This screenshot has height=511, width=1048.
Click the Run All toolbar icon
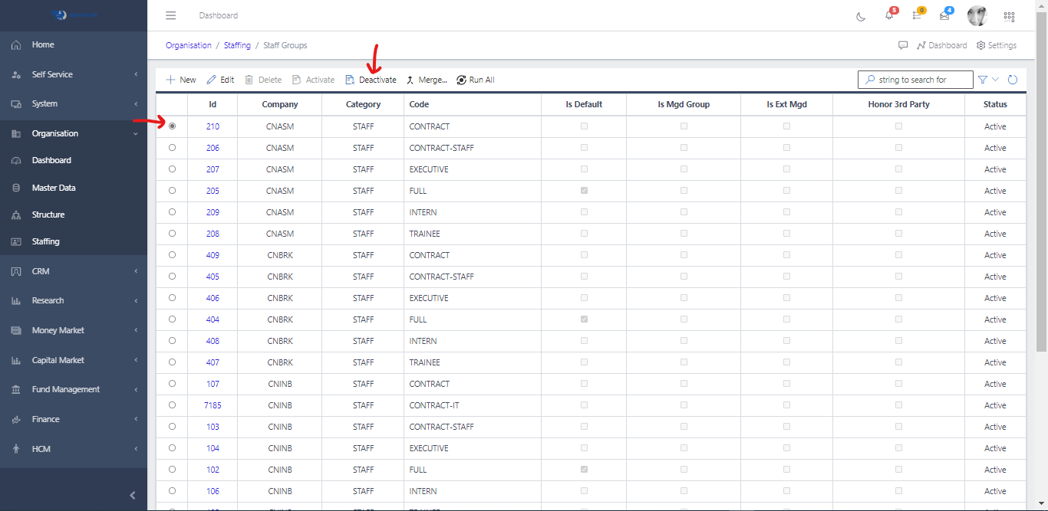point(462,80)
